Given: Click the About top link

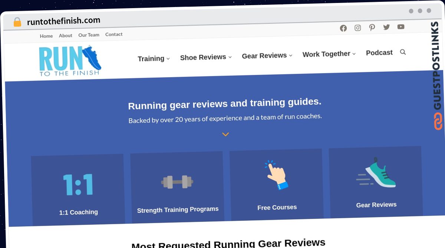Looking at the screenshot, I should [x=66, y=36].
